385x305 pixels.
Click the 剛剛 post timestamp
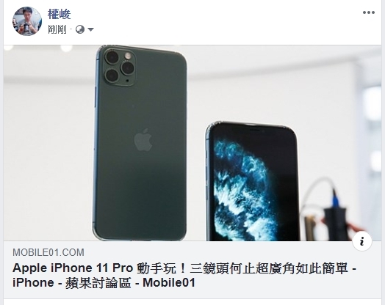(x=57, y=29)
